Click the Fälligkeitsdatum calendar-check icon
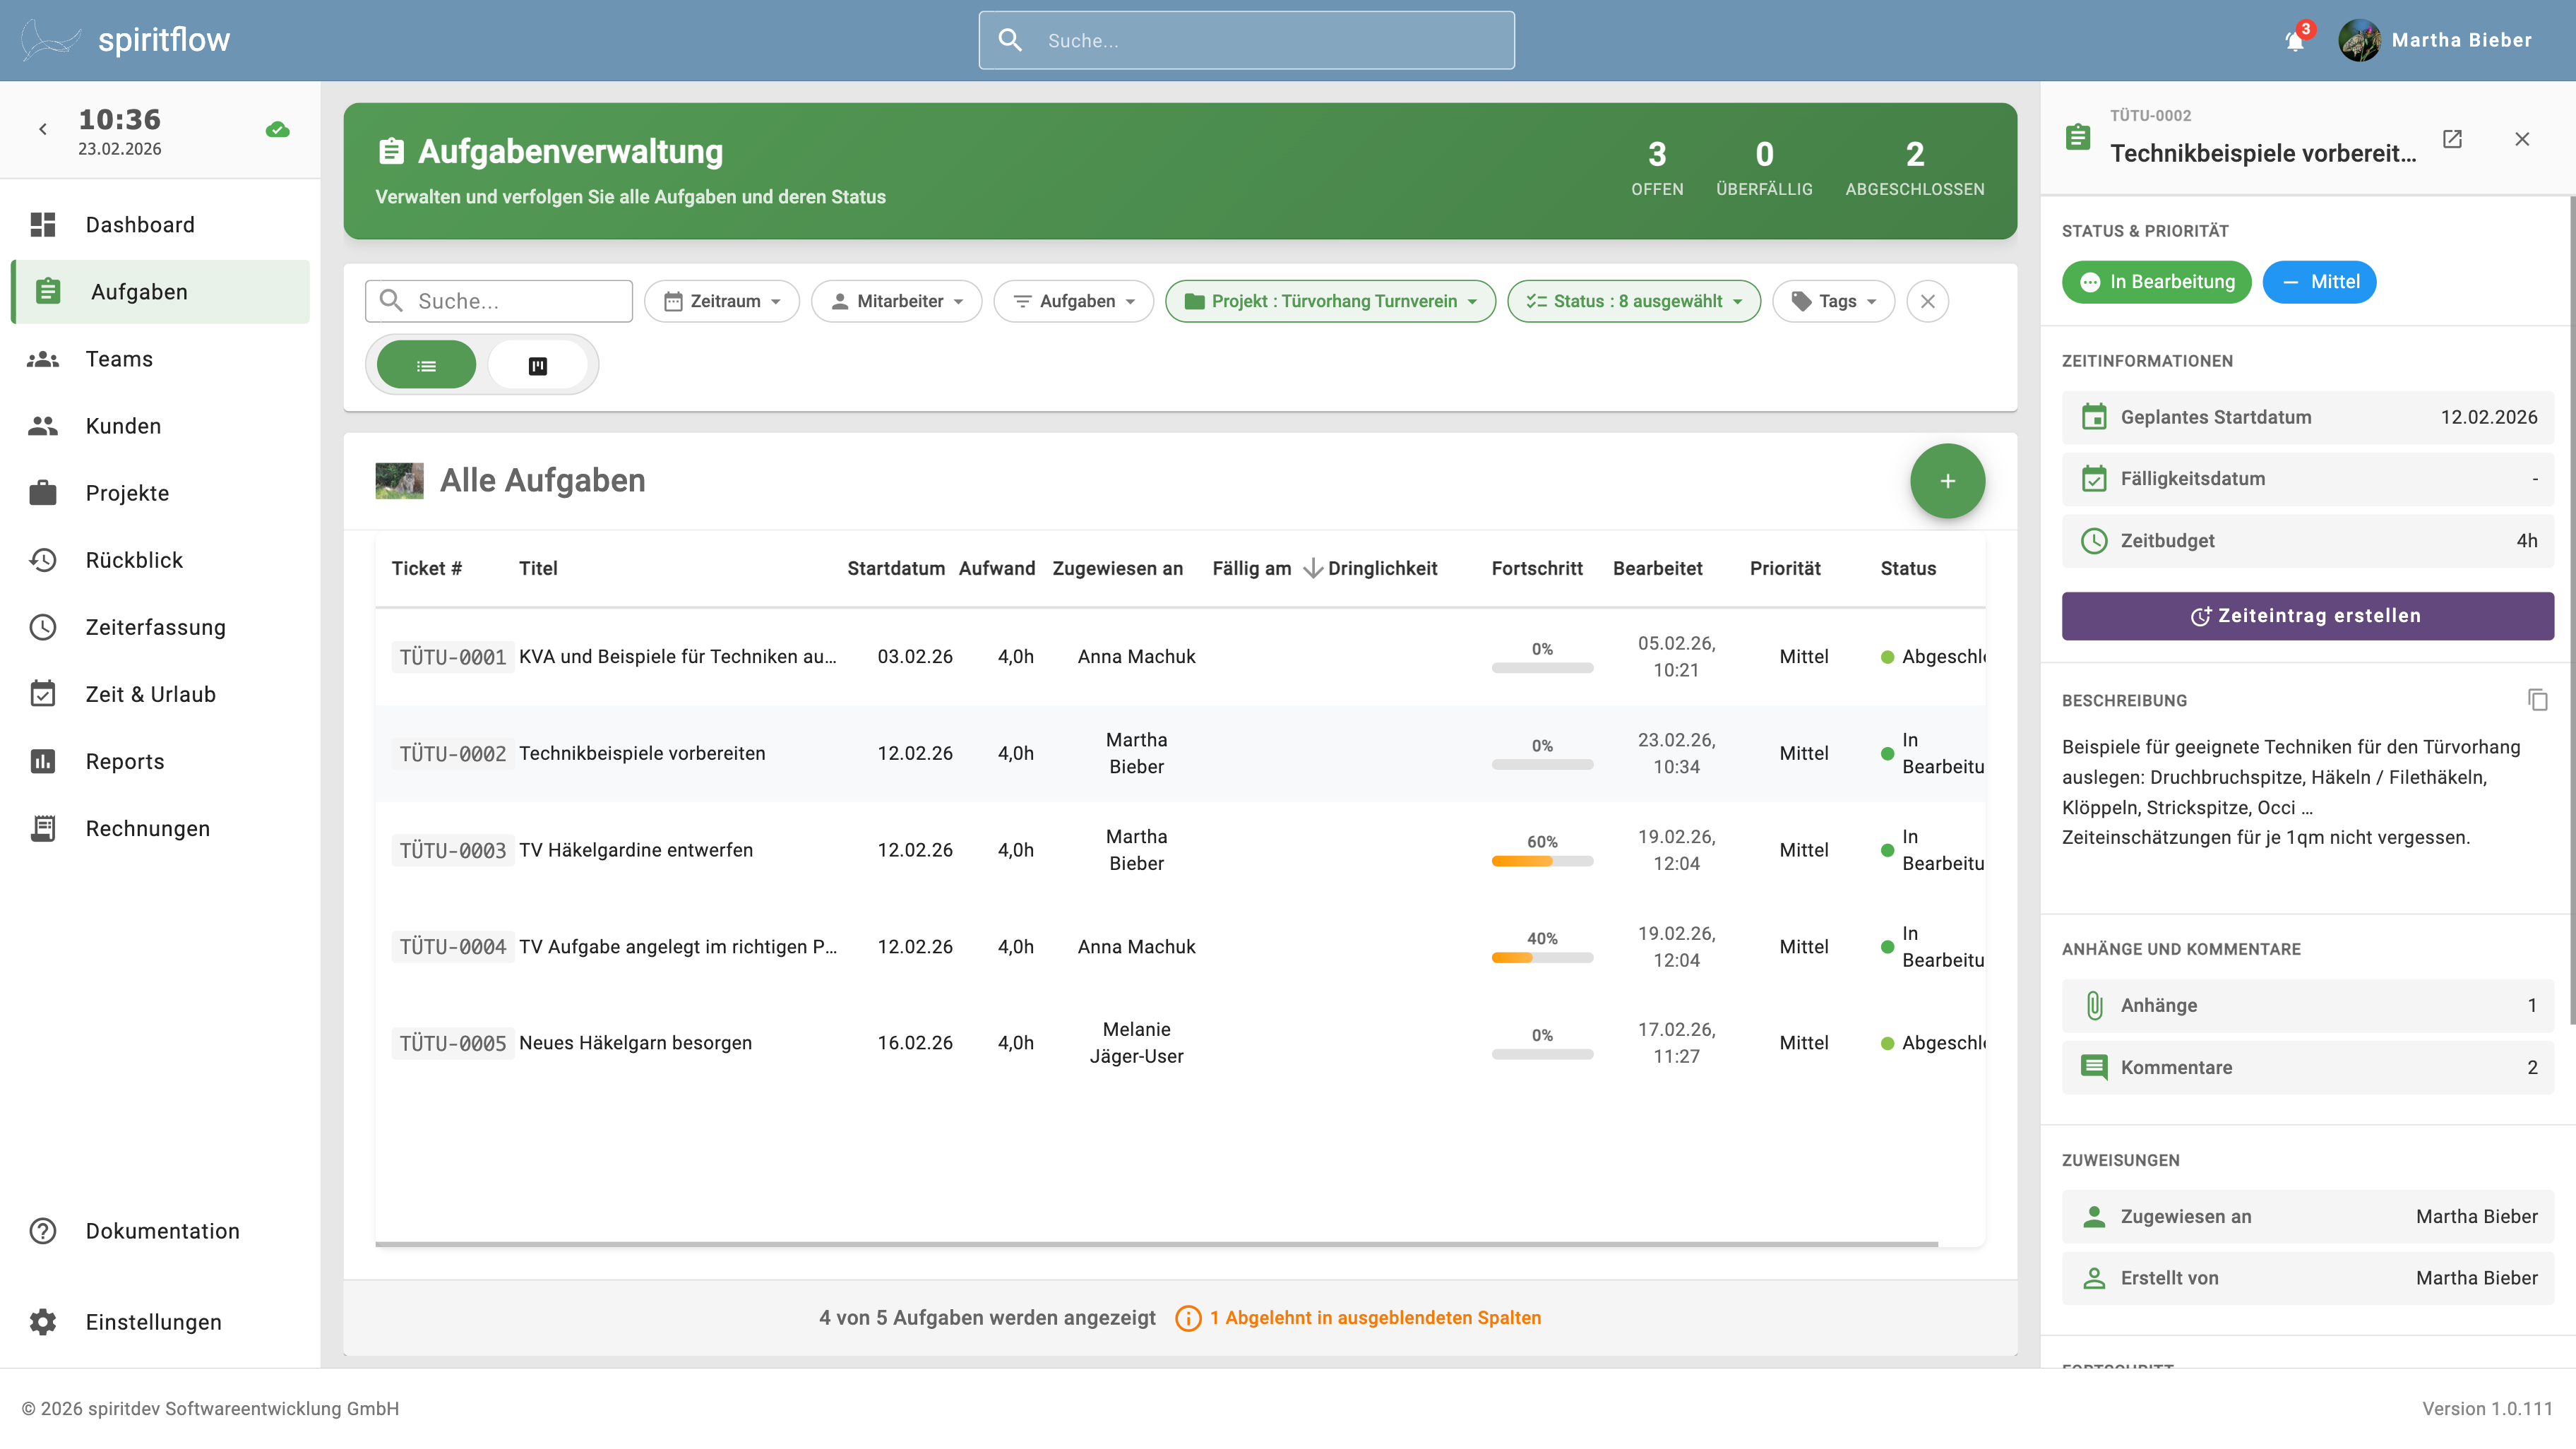 point(2094,479)
